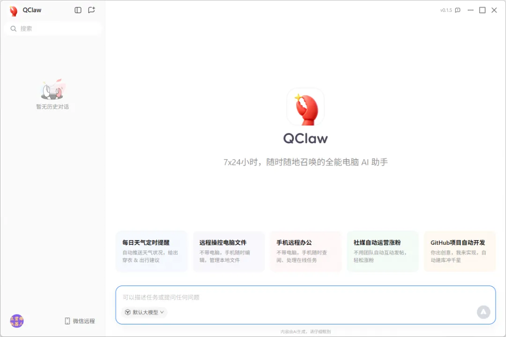Click the send arrow button
The height and width of the screenshot is (337, 506).
coord(484,312)
